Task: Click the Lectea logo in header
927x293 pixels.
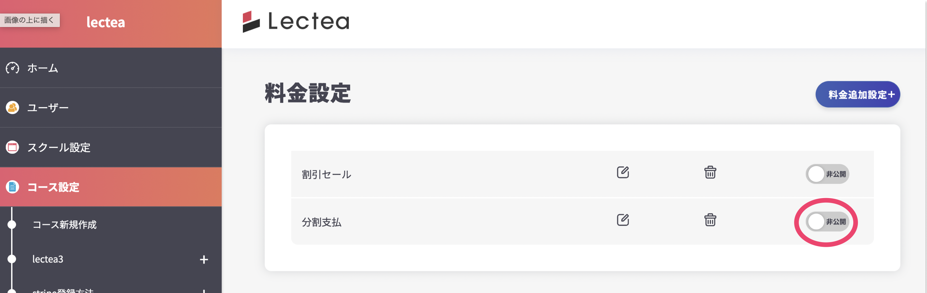Action: click(296, 22)
